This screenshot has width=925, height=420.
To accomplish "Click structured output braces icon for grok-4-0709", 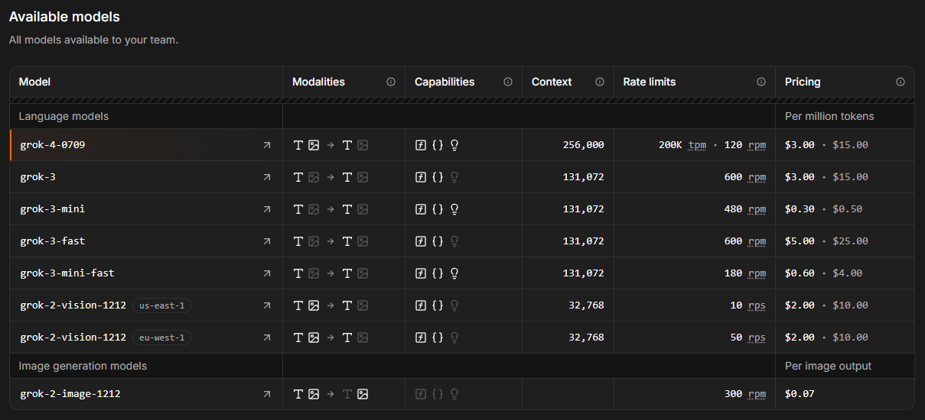I will [x=438, y=145].
